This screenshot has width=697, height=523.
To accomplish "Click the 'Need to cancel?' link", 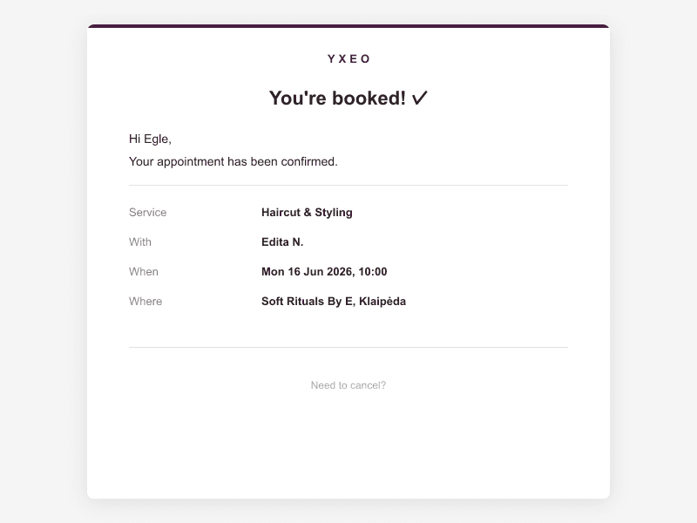I will point(348,385).
